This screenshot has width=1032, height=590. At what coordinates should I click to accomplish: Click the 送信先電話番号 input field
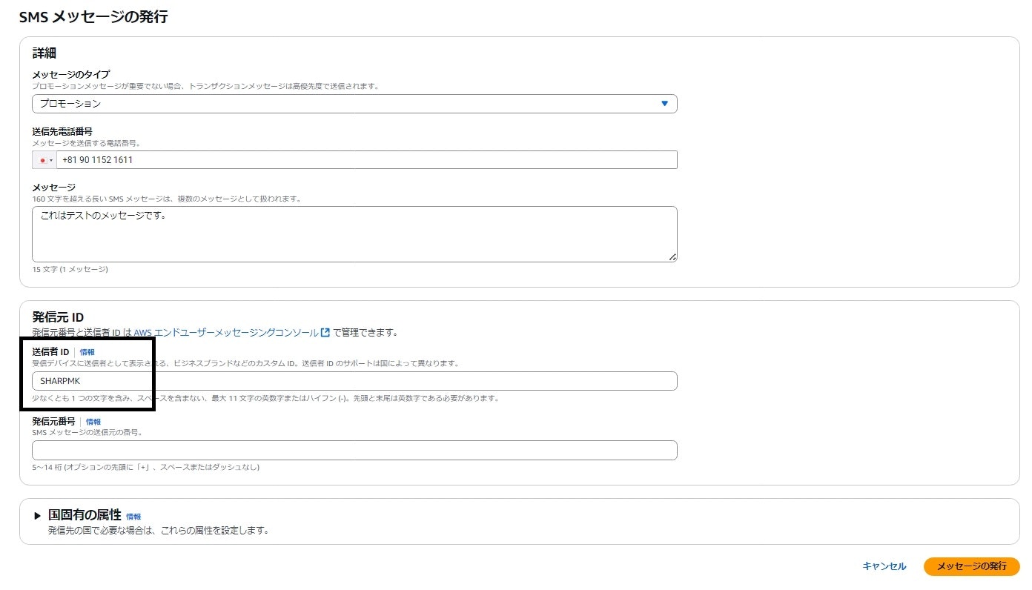click(x=366, y=160)
